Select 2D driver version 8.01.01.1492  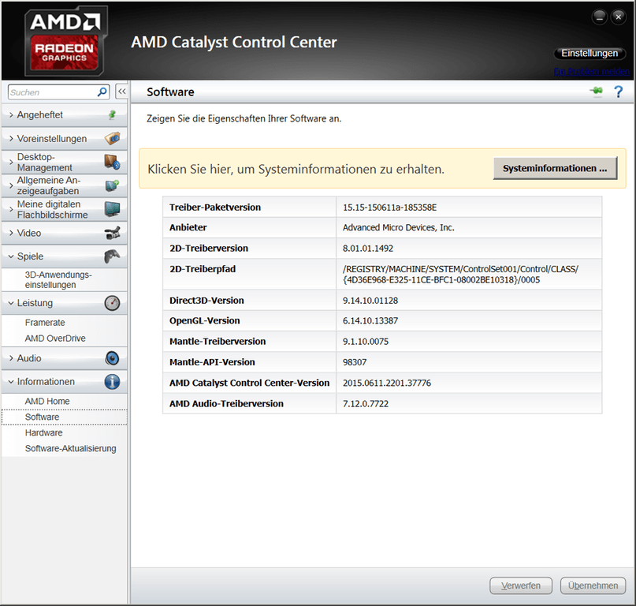(368, 249)
